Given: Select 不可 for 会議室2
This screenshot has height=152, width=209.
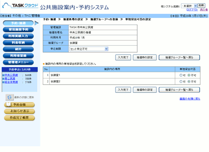Looking at the screenshot, I should [189, 82].
